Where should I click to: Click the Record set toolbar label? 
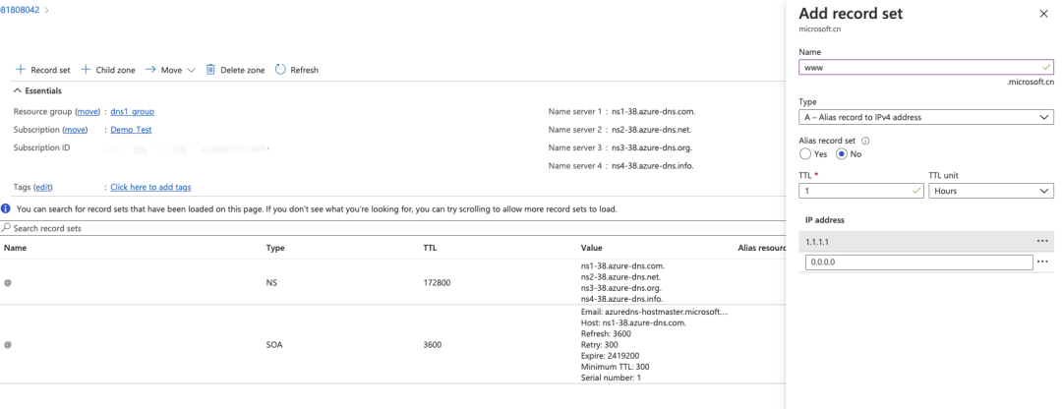50,71
